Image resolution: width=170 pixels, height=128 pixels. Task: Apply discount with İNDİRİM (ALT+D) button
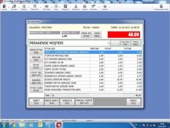click(36, 82)
